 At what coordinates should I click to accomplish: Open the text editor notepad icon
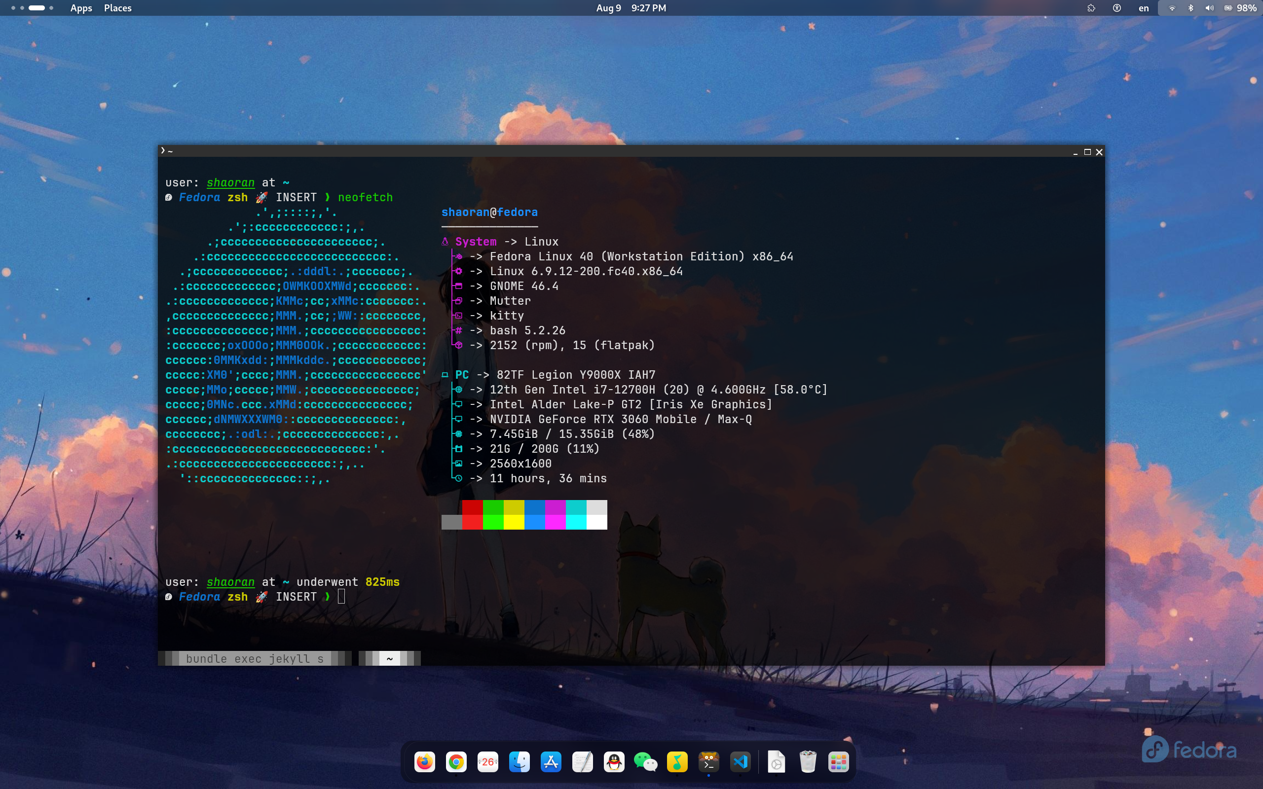point(583,762)
